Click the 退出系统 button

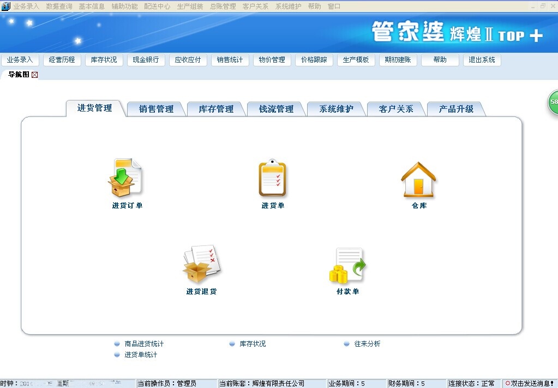pos(482,60)
